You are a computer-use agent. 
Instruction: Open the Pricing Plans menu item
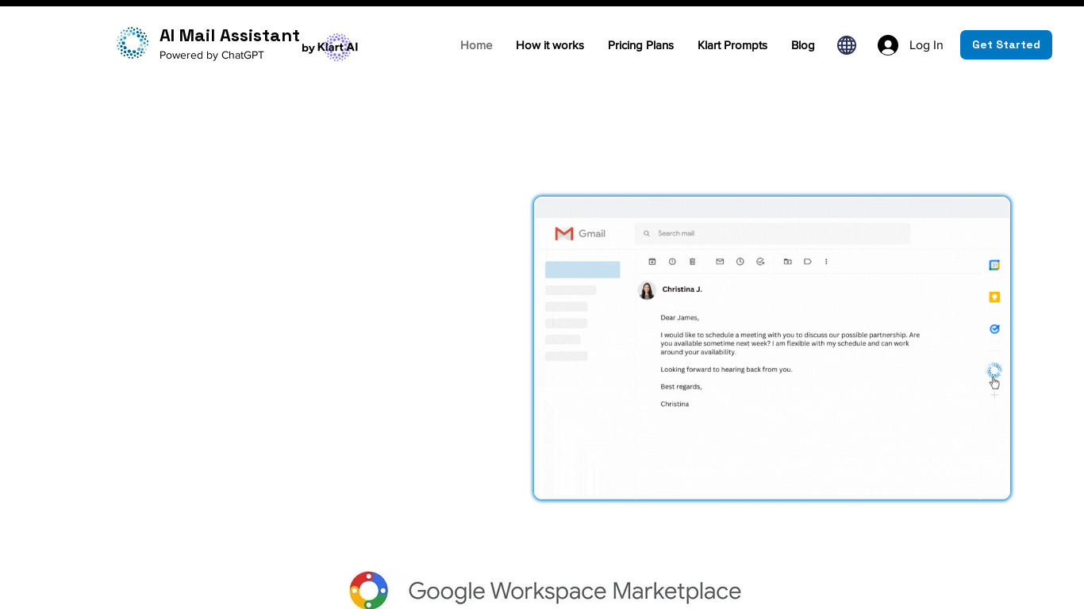click(x=640, y=45)
